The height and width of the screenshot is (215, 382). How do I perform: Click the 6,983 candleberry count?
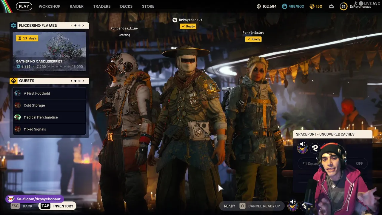tap(26, 67)
